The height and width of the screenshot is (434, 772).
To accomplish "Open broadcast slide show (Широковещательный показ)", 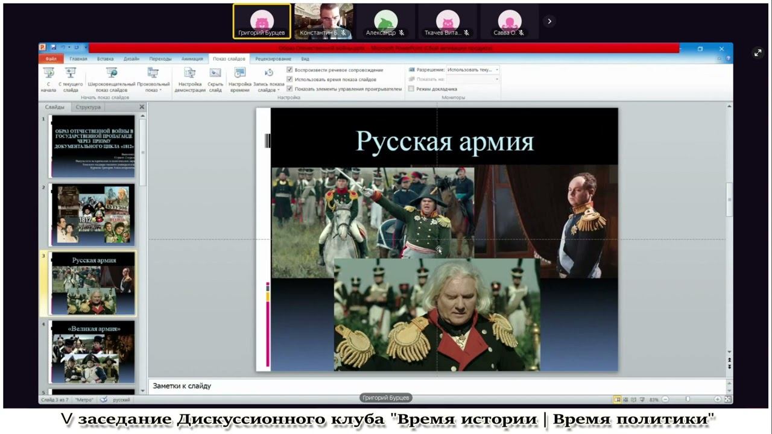I will [x=112, y=80].
